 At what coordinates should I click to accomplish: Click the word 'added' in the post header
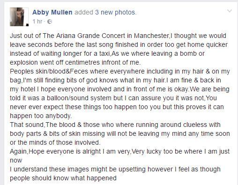84,12
